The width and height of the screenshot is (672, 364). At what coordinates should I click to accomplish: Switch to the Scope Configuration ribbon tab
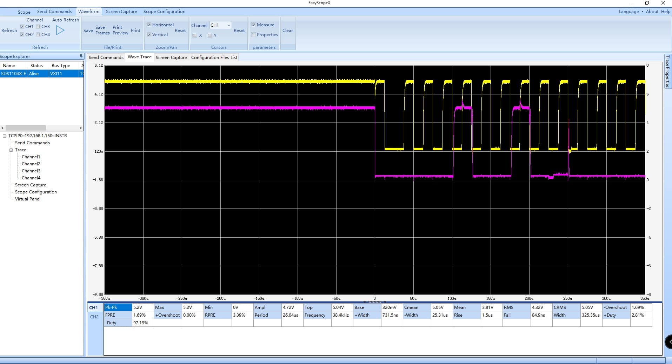pyautogui.click(x=164, y=12)
